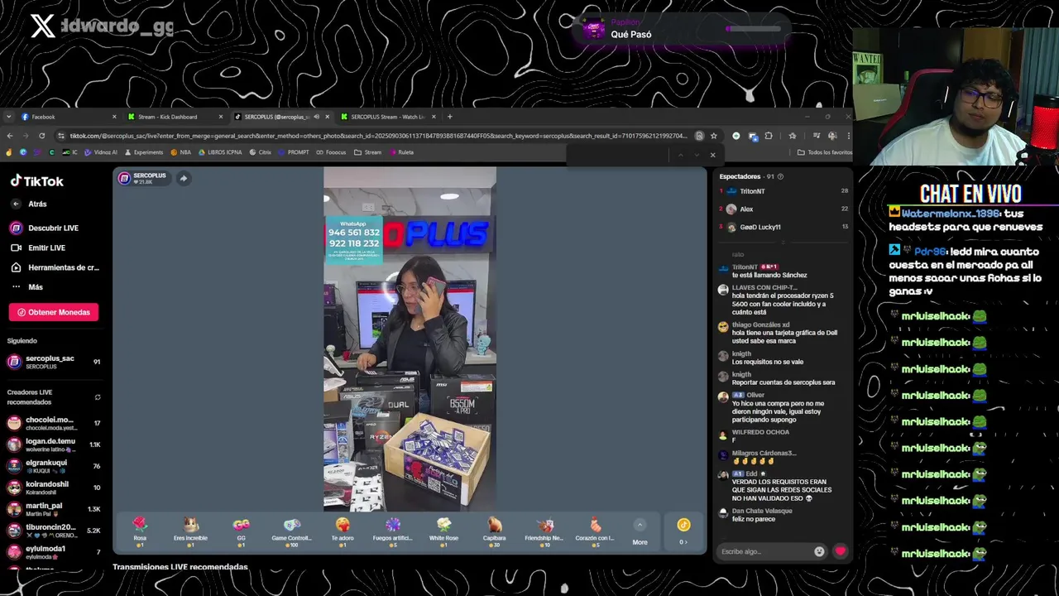Refresh the recommended LIVE creators list
Viewport: 1059px width, 596px height.
98,397
